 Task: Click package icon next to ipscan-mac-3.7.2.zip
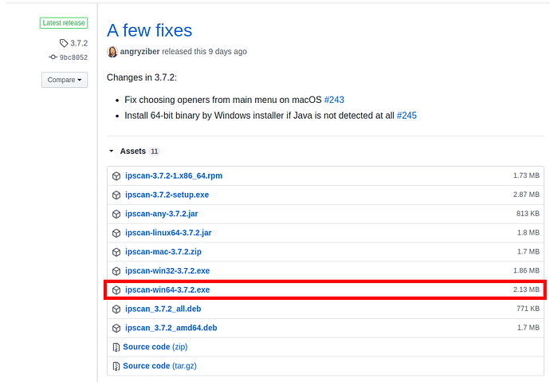pyautogui.click(x=116, y=251)
